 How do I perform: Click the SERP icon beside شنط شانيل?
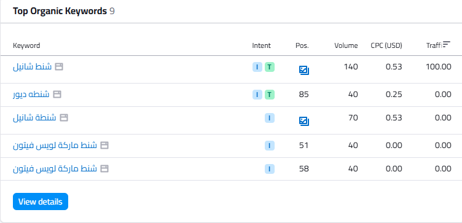(60, 67)
